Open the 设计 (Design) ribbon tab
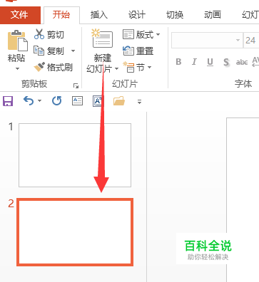The width and height of the screenshot is (259, 282). tap(137, 15)
